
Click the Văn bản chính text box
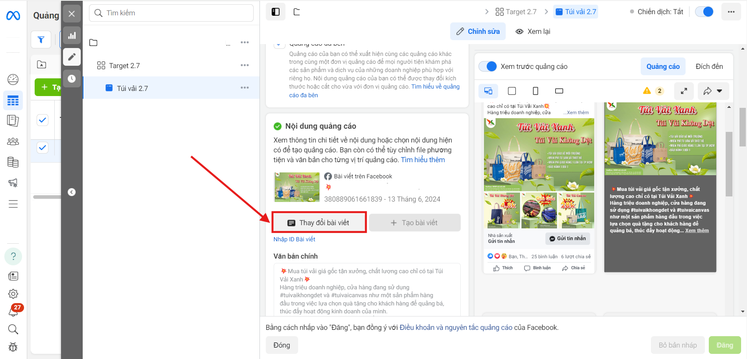367,291
